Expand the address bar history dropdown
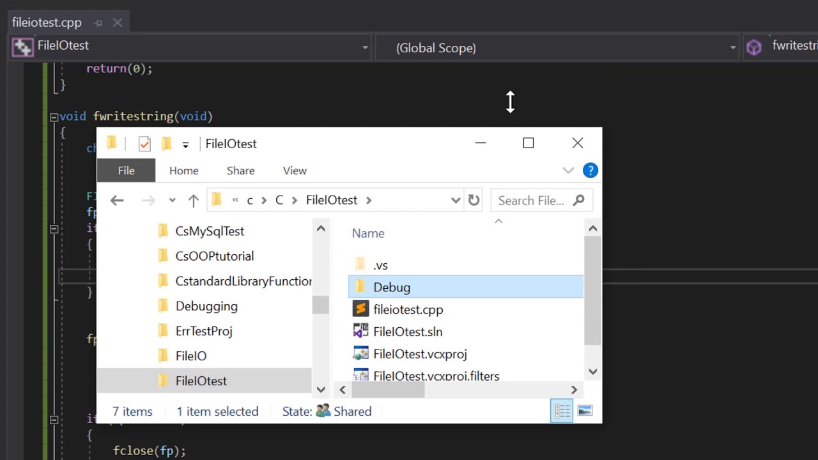Screen dimensions: 818x460 (x=456, y=201)
